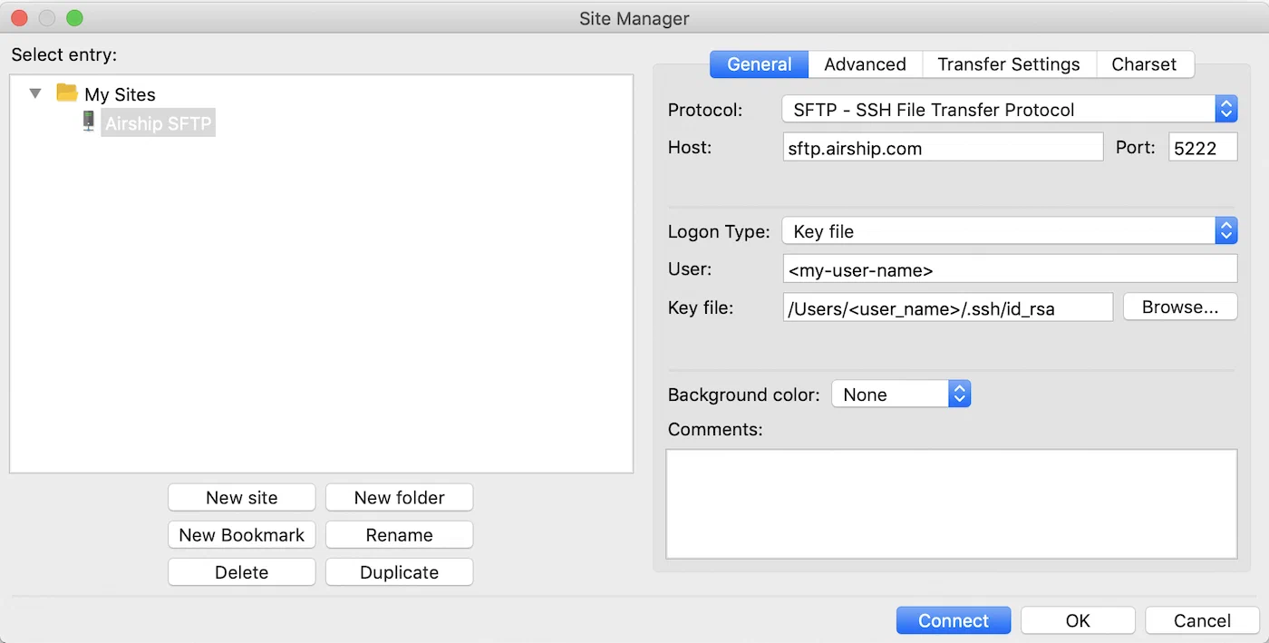The width and height of the screenshot is (1269, 643).
Task: Click inside the Comments text area
Action: 952,503
